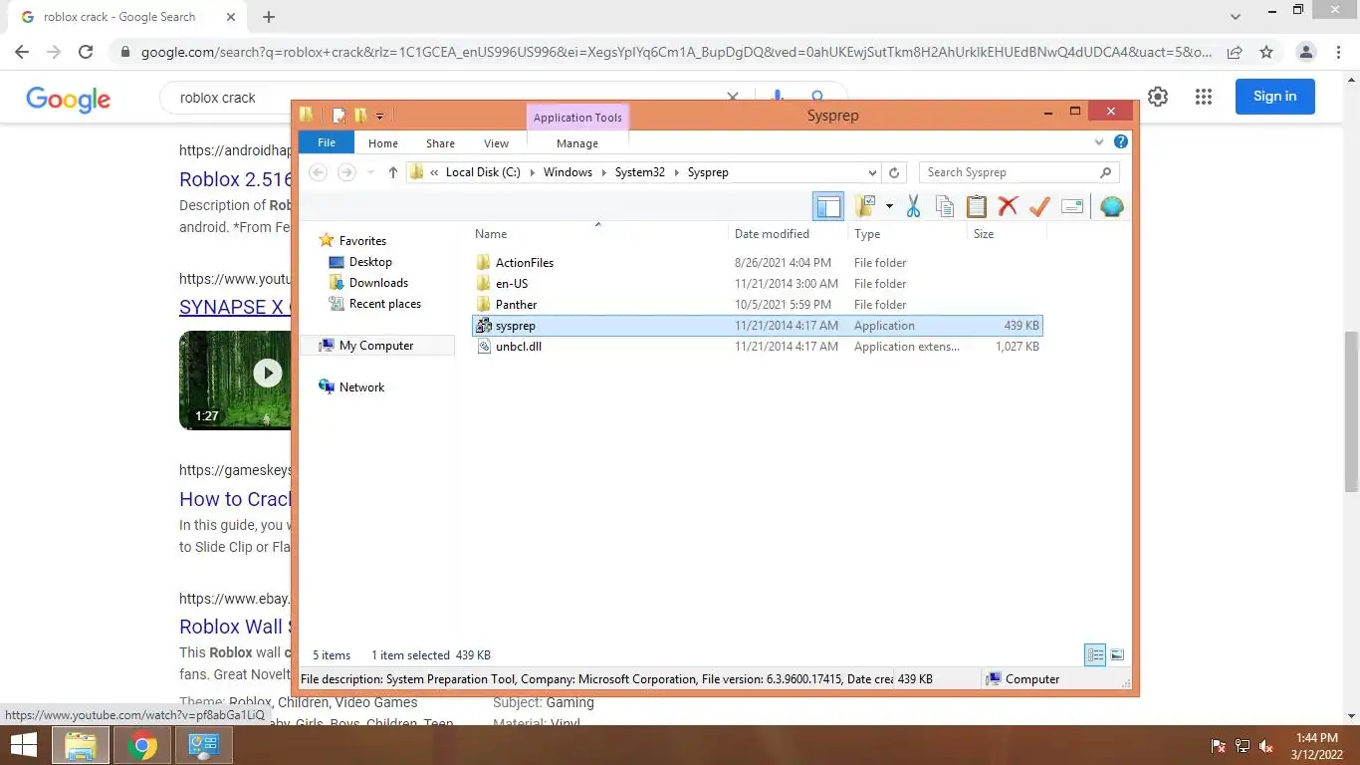Select Desktop in the navigation pane

(370, 262)
